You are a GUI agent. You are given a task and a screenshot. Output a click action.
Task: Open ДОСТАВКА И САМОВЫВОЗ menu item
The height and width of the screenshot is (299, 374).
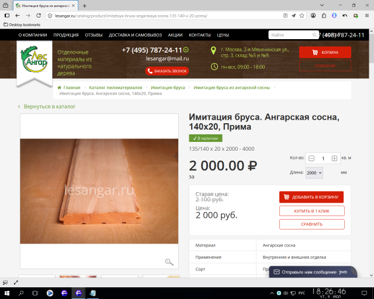[135, 35]
